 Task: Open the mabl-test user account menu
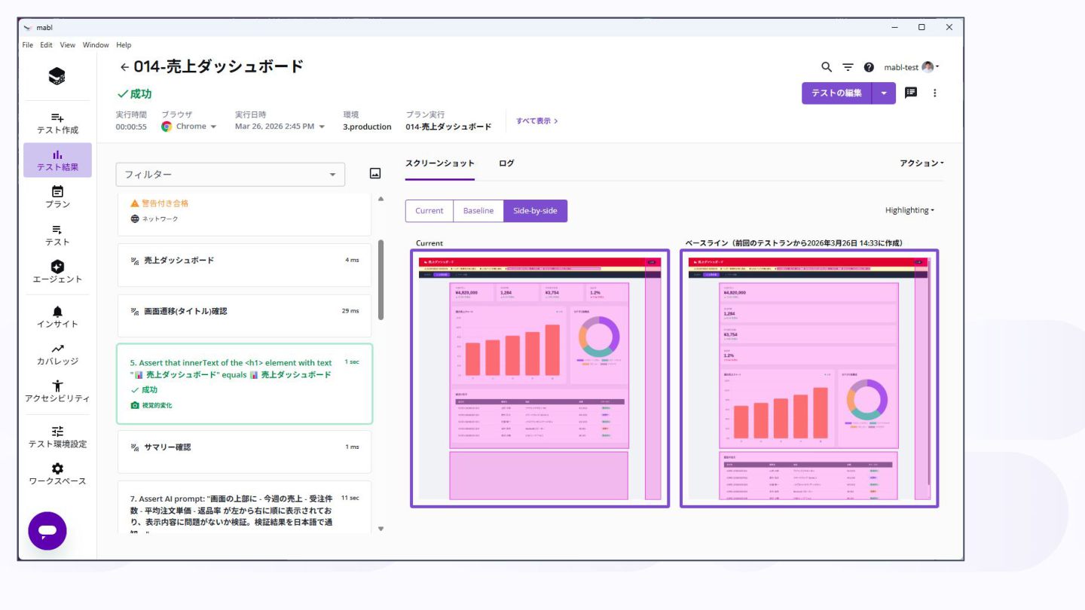(x=912, y=67)
